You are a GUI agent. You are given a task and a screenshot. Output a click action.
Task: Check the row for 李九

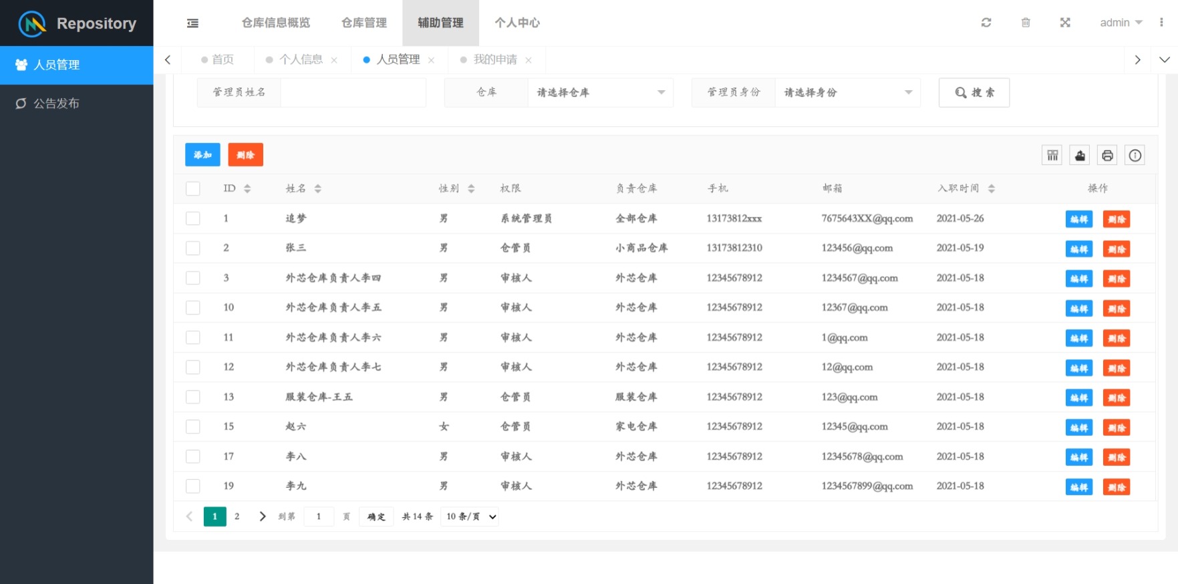pos(193,486)
